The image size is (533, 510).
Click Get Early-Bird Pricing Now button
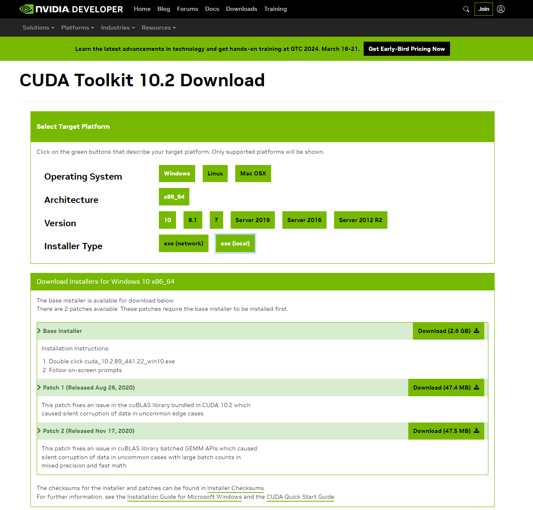(x=407, y=49)
